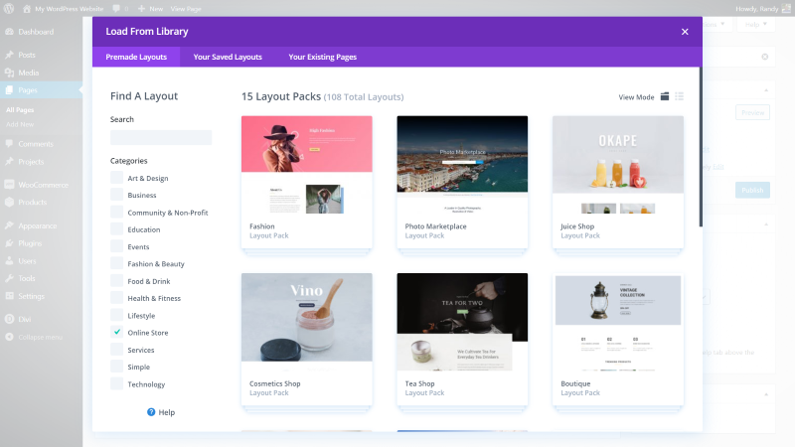This screenshot has height=447, width=795.
Task: Check the Community & Non-Profit category
Action: (x=116, y=212)
